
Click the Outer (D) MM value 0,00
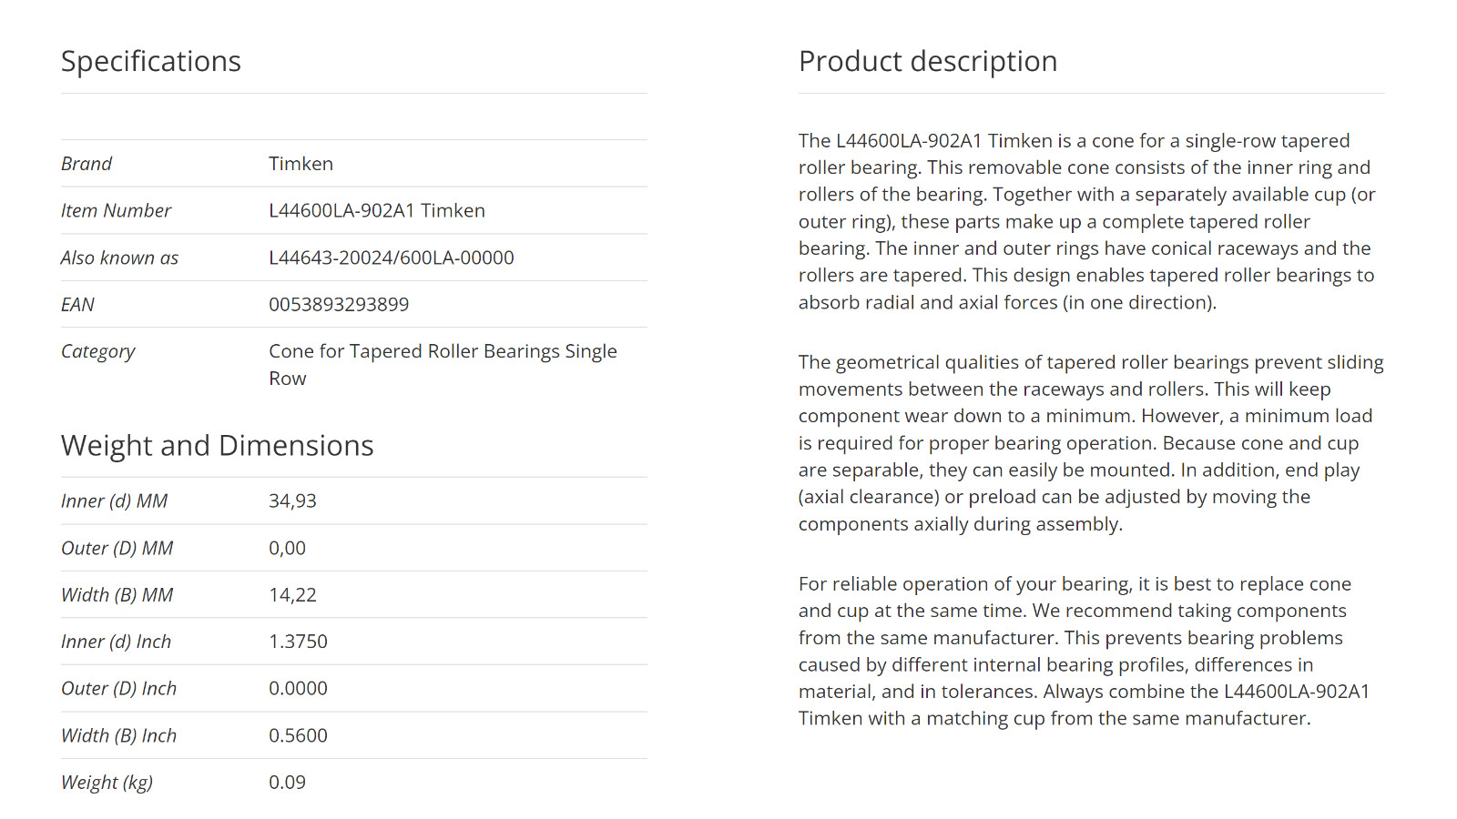click(287, 548)
